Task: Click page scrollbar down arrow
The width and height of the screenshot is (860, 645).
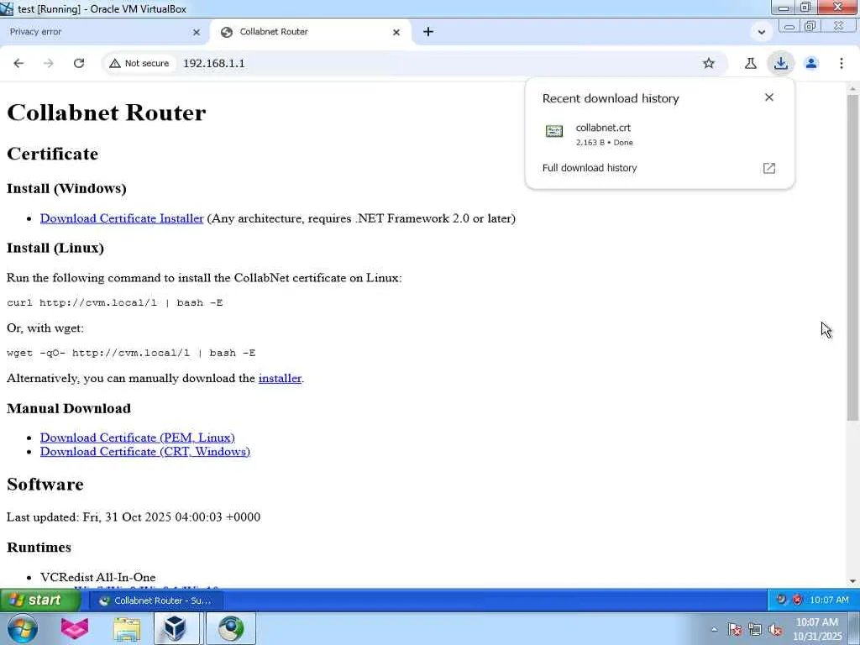Action: click(x=853, y=581)
